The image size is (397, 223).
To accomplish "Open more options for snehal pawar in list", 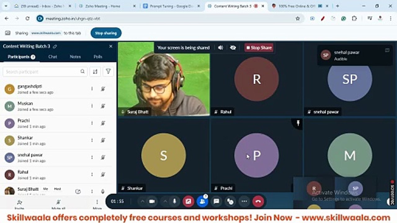I will [x=92, y=157].
